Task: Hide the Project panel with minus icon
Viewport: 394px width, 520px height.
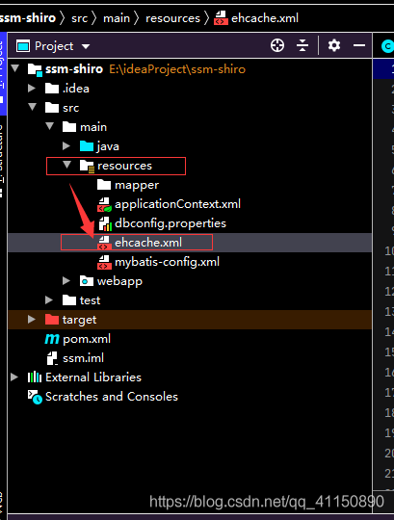Action: [x=359, y=45]
